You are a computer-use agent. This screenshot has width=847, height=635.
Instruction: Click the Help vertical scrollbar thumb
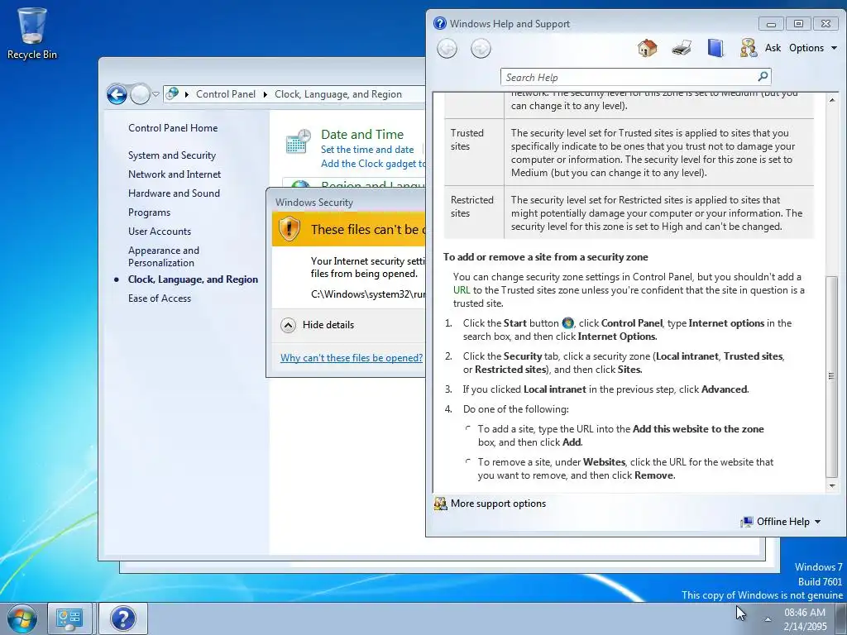click(x=832, y=376)
